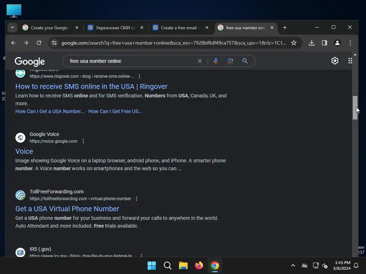Clear the search query
This screenshot has height=274, width=366.
click(200, 61)
